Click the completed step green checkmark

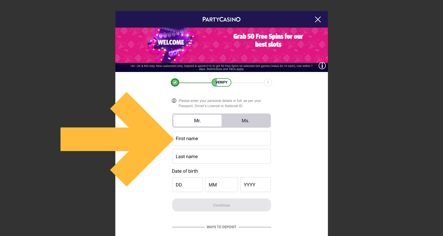pos(175,82)
